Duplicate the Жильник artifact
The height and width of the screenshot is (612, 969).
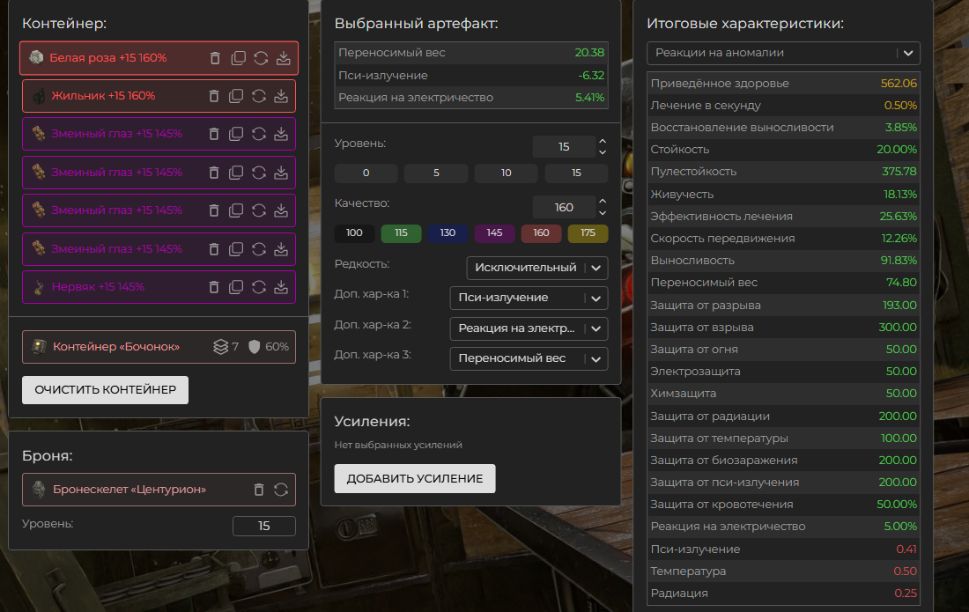click(237, 96)
